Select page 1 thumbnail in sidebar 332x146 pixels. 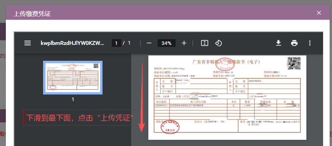click(x=73, y=77)
